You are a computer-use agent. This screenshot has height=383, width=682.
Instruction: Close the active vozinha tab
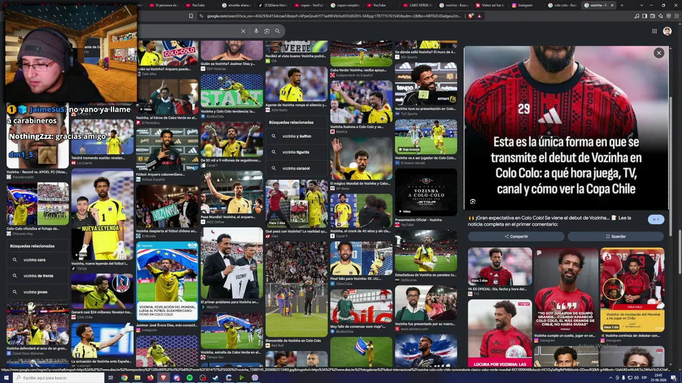[x=612, y=5]
